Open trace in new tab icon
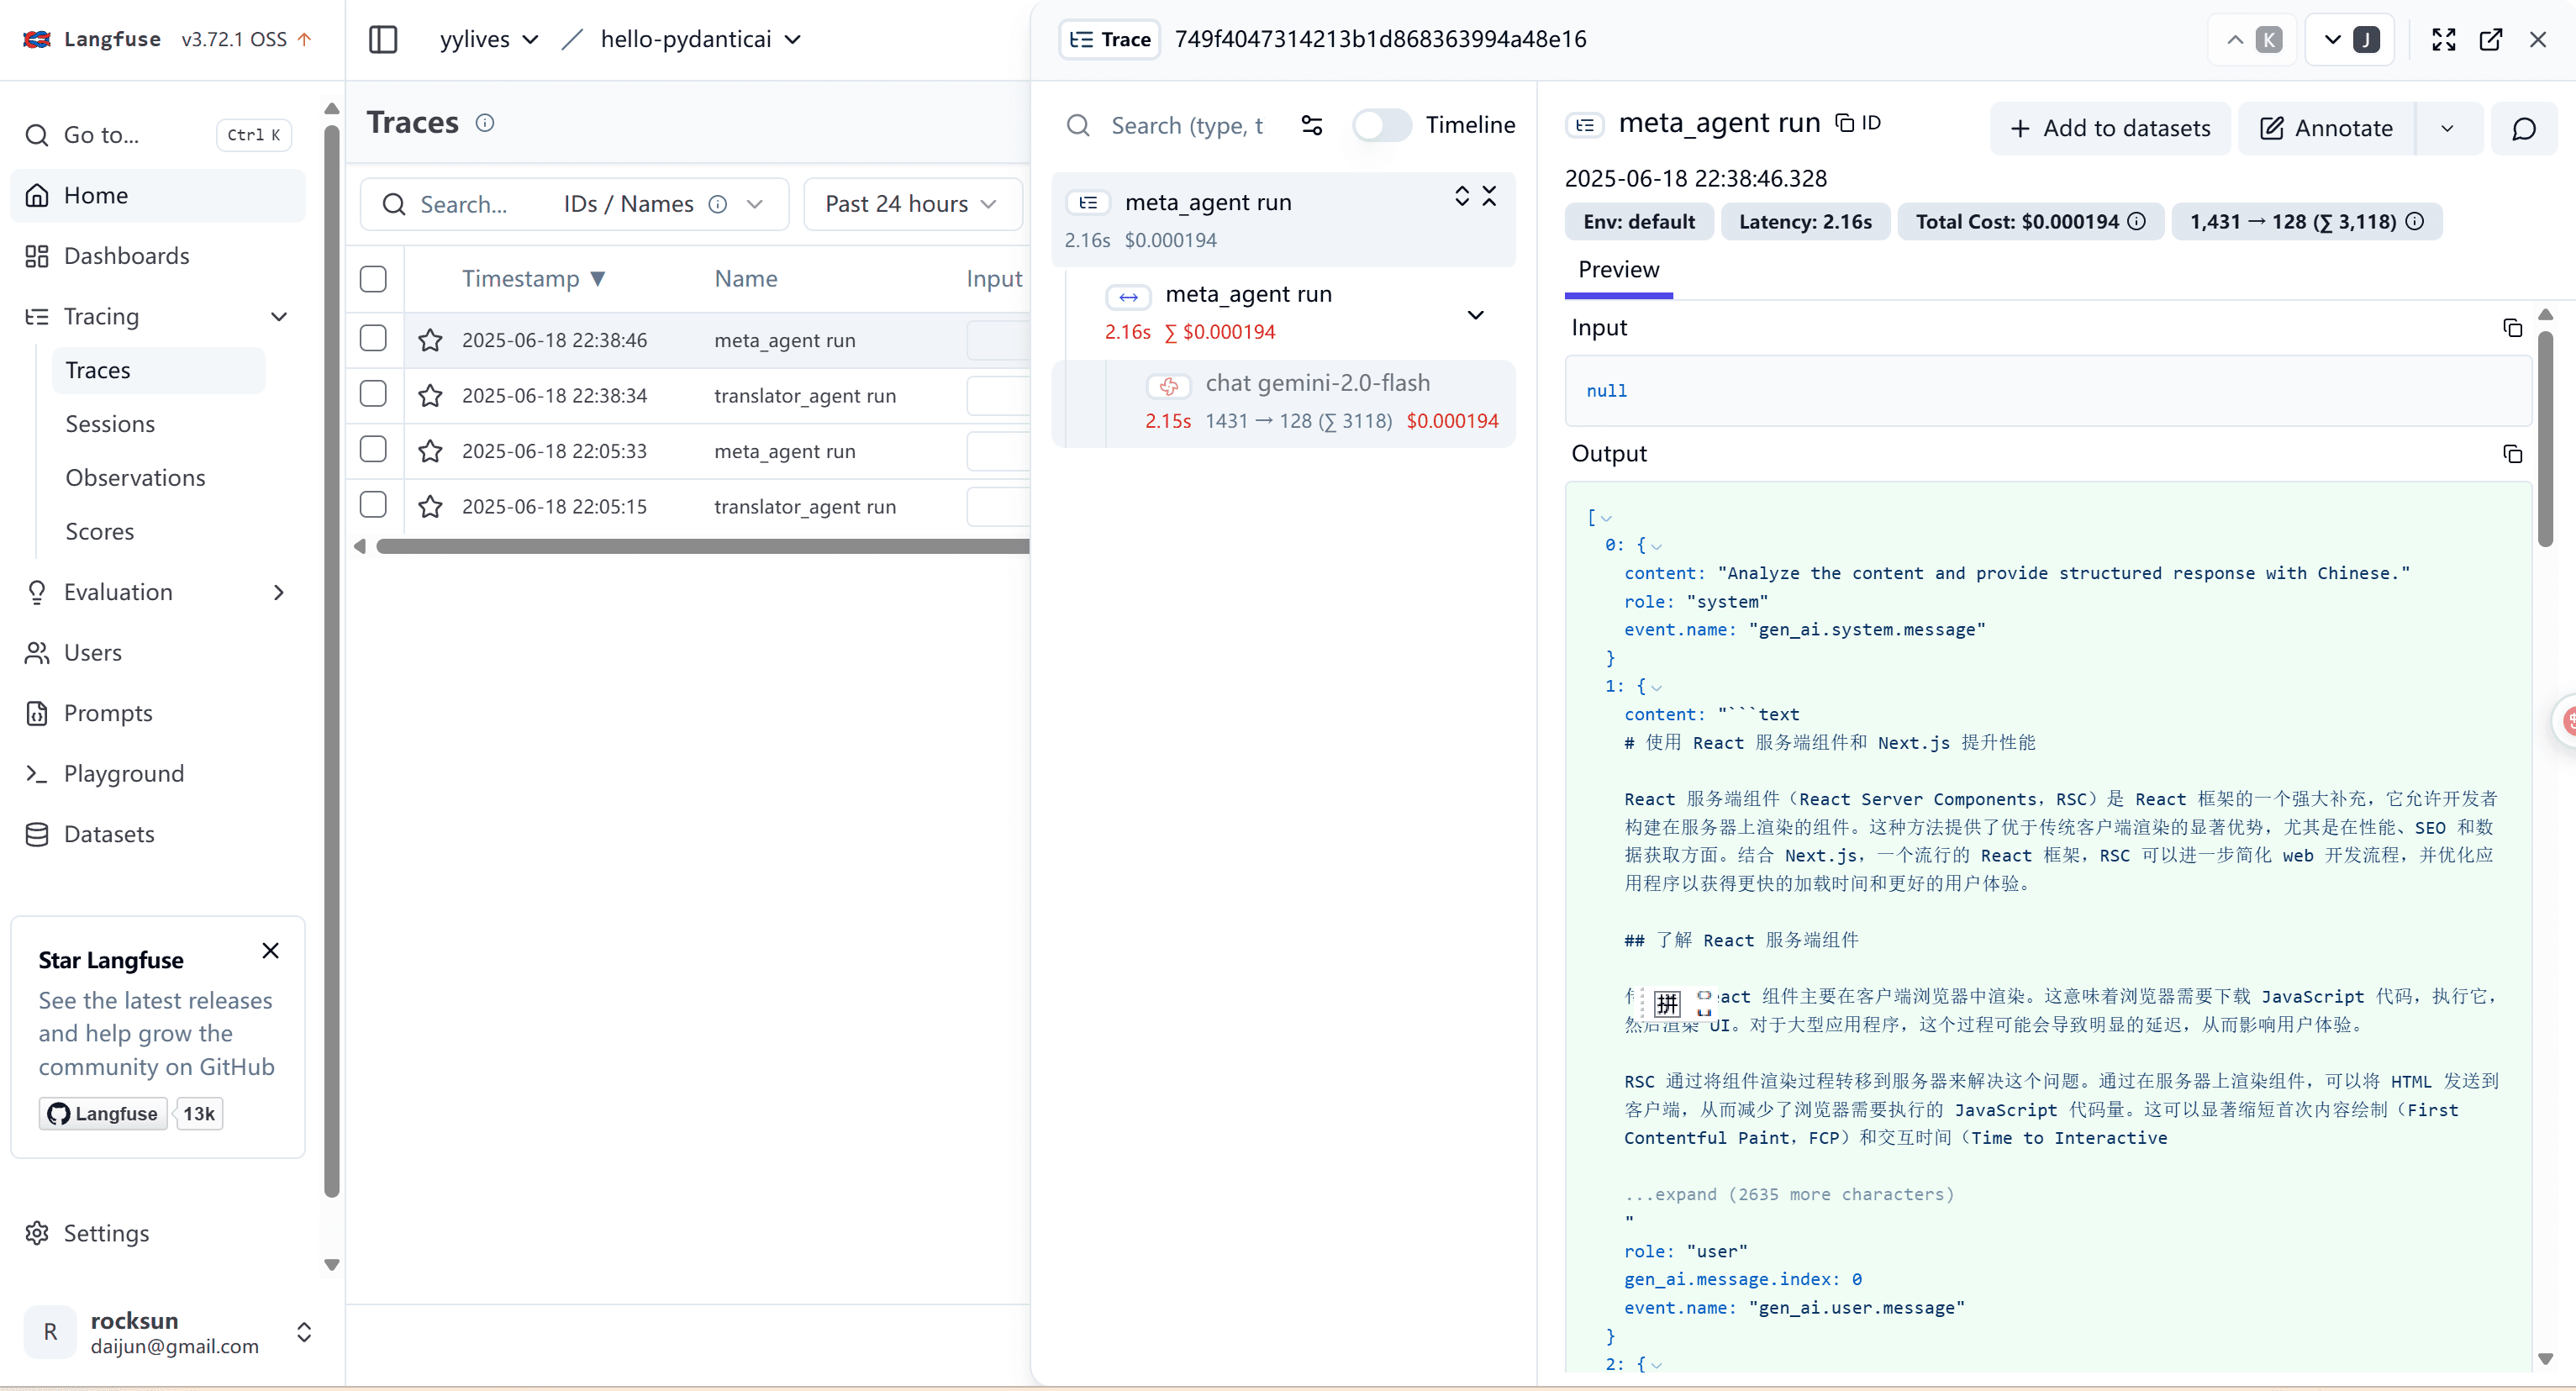 pos(2491,39)
